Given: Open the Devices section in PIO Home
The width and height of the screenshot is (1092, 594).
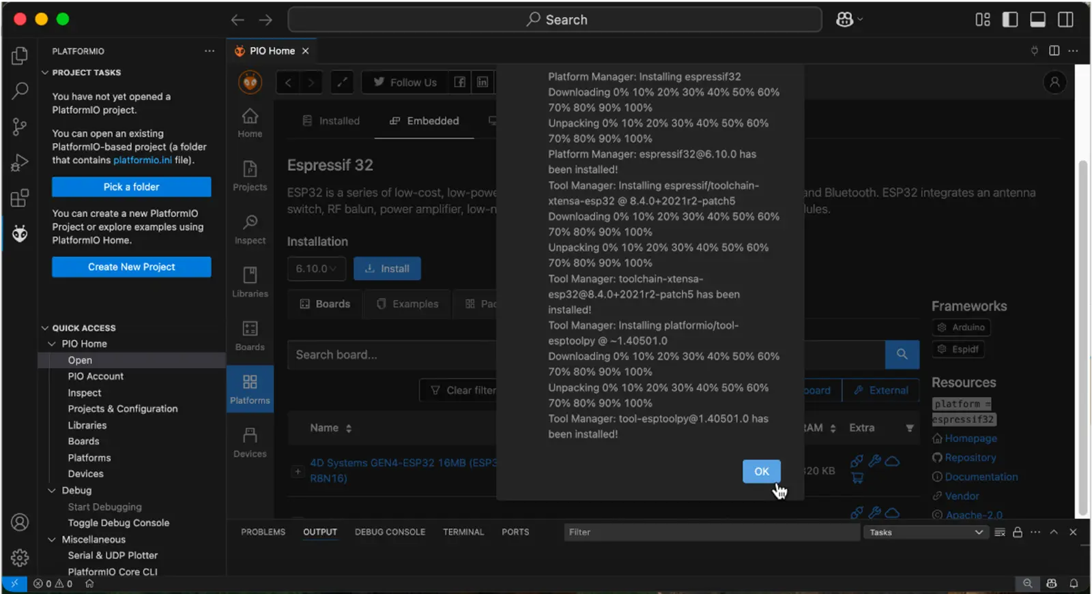Looking at the screenshot, I should pos(250,443).
